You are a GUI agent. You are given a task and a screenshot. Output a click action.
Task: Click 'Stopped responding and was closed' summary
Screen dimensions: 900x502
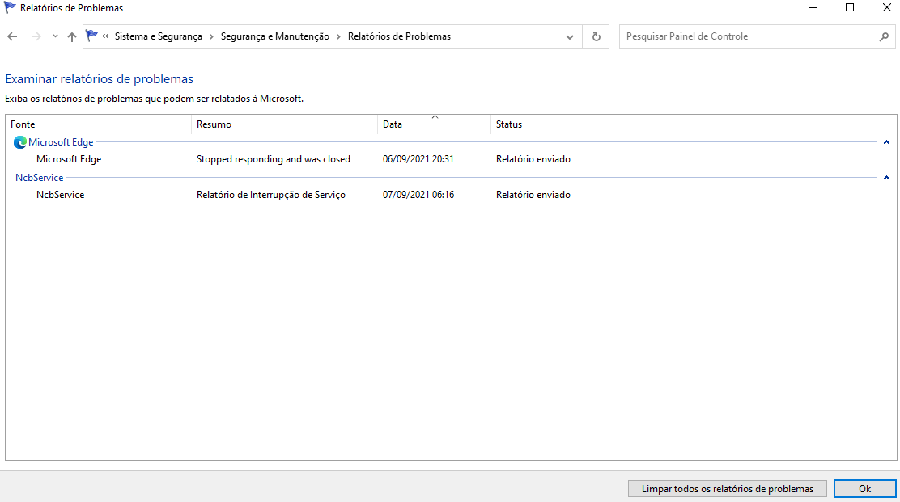[274, 159]
